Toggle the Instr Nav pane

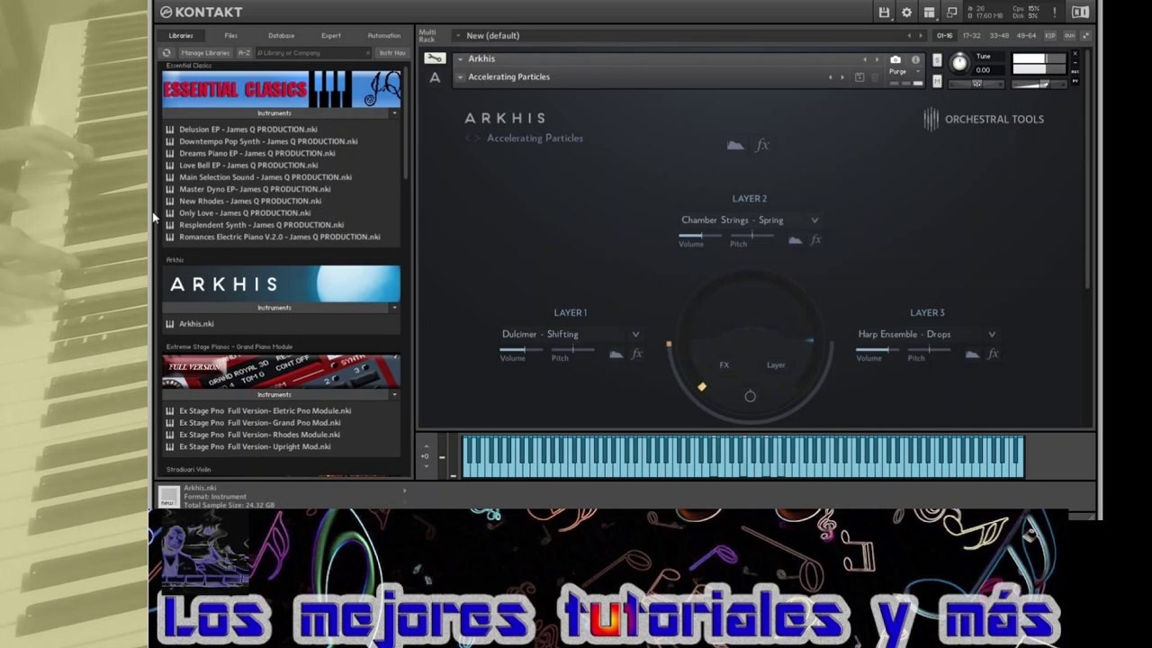coord(392,53)
